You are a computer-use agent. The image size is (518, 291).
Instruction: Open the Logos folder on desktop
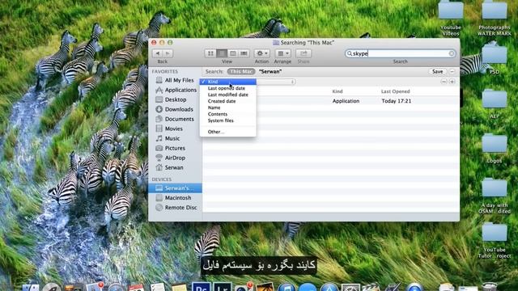(x=495, y=148)
